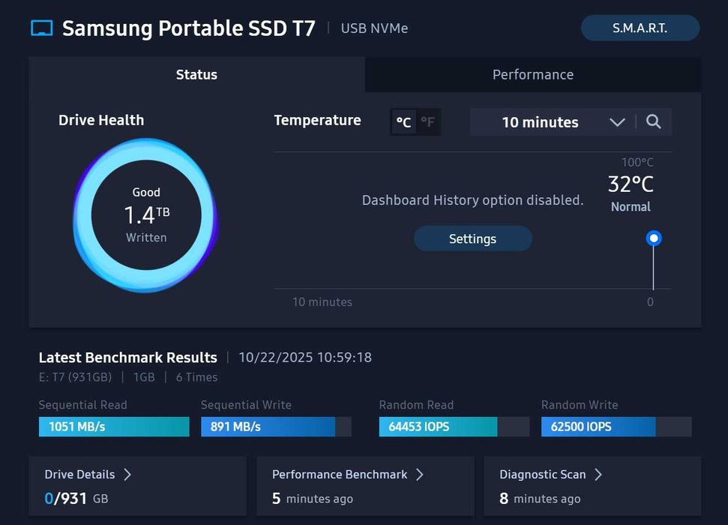Click the Random Write 62500 IOPS bar

616,427
